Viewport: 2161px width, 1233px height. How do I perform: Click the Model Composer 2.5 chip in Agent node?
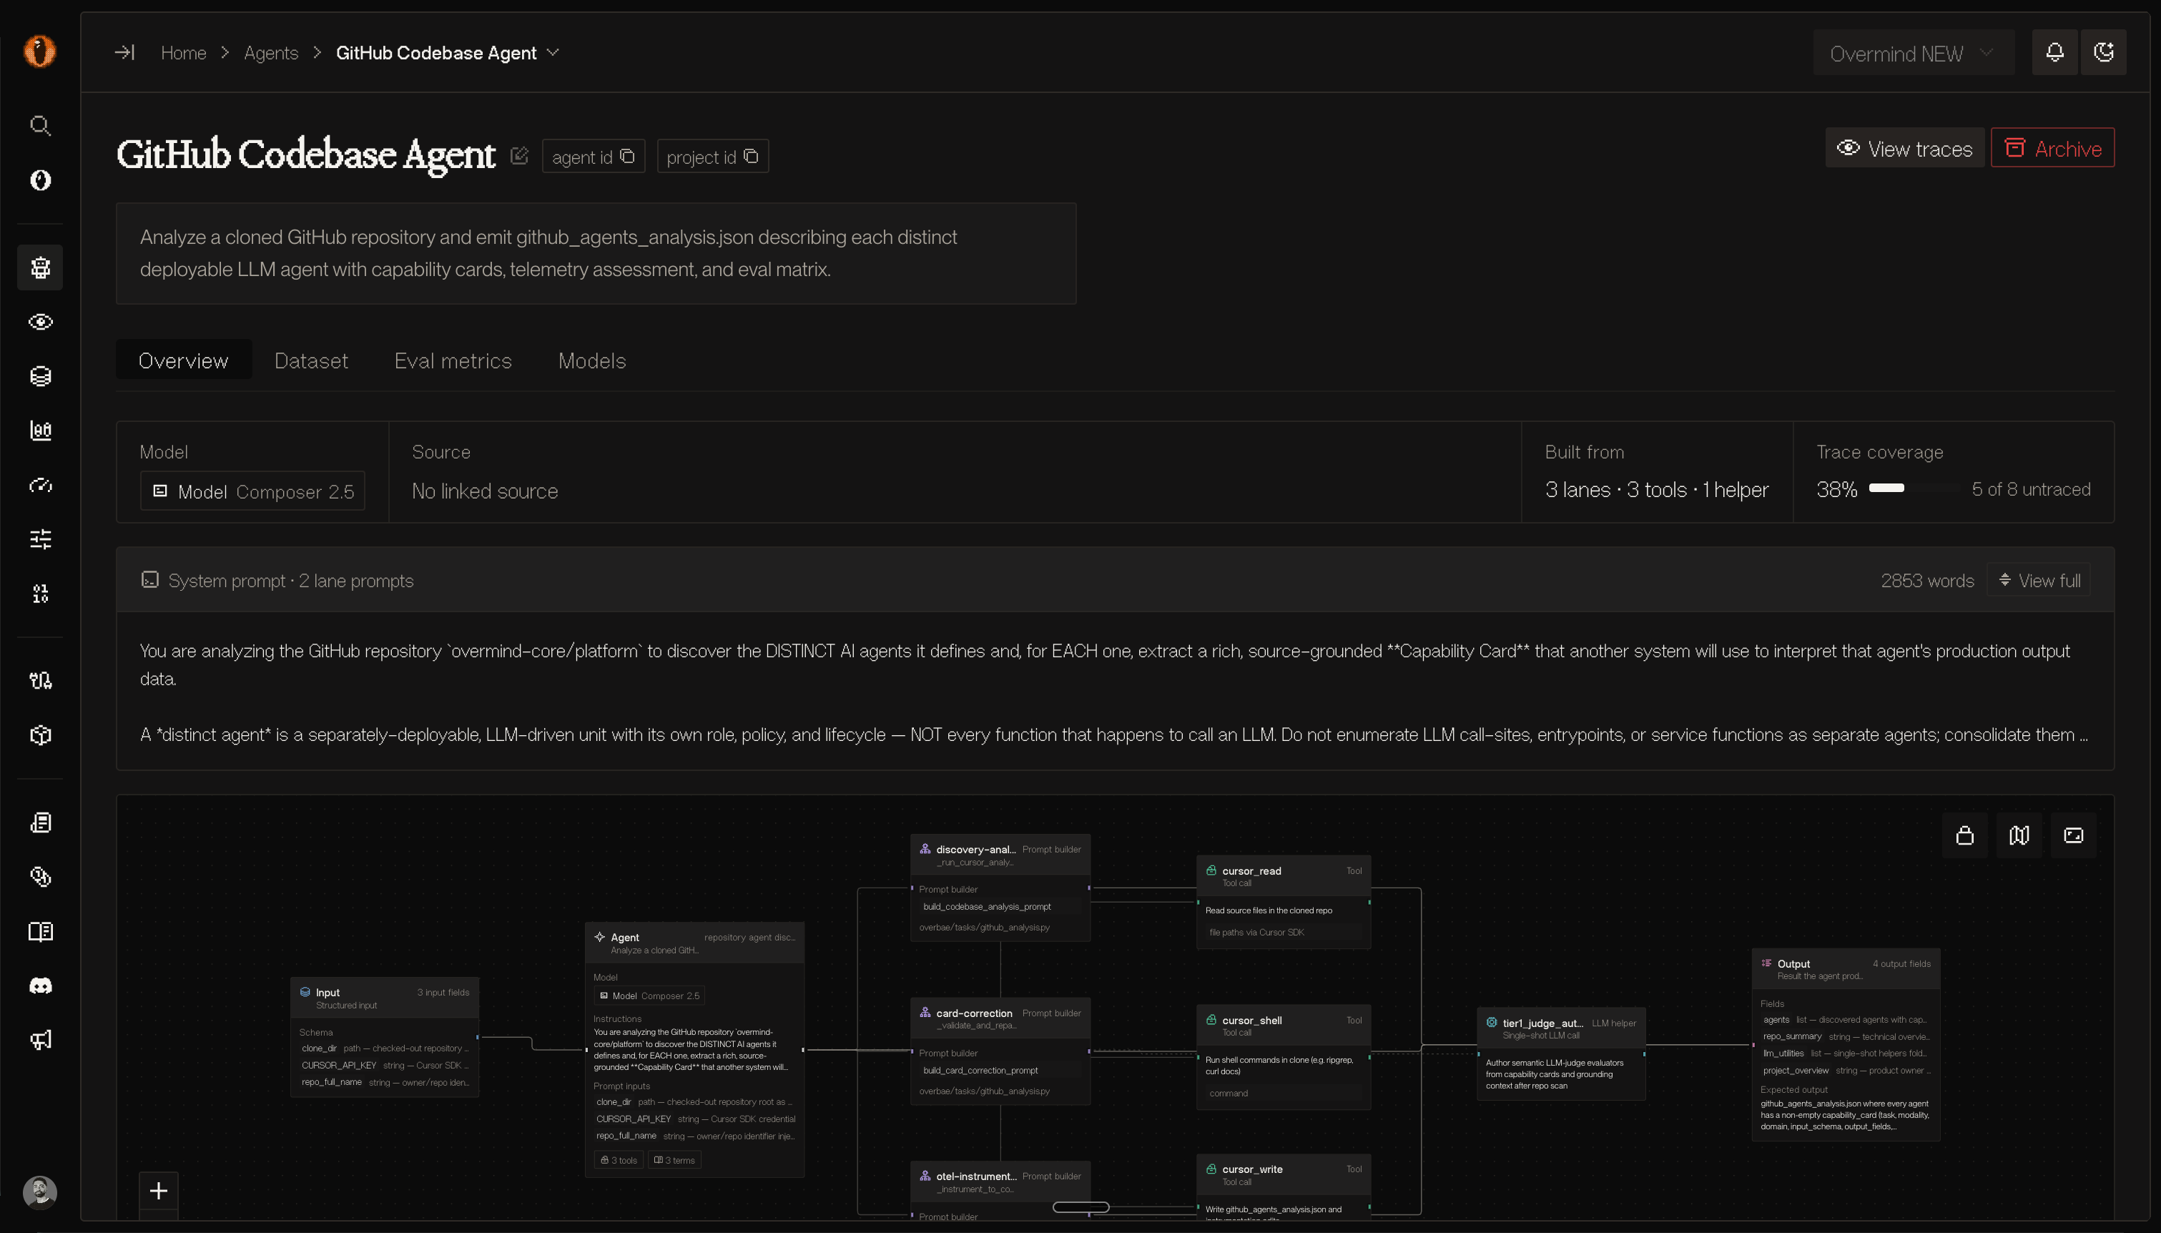point(649,996)
